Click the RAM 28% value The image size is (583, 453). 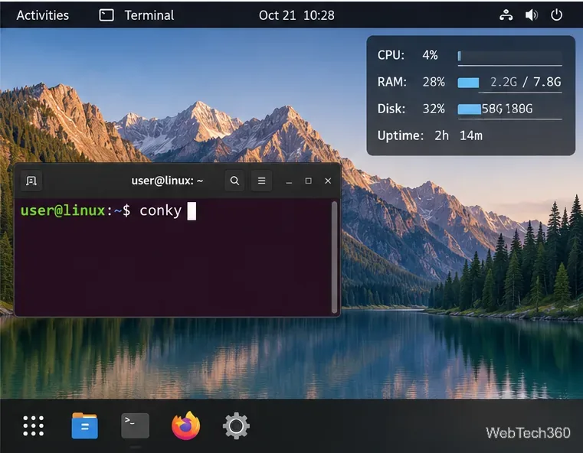pos(434,82)
